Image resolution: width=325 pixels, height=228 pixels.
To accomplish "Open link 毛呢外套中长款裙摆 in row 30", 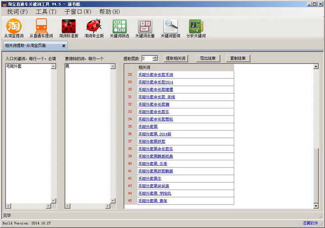I will (x=156, y=89).
